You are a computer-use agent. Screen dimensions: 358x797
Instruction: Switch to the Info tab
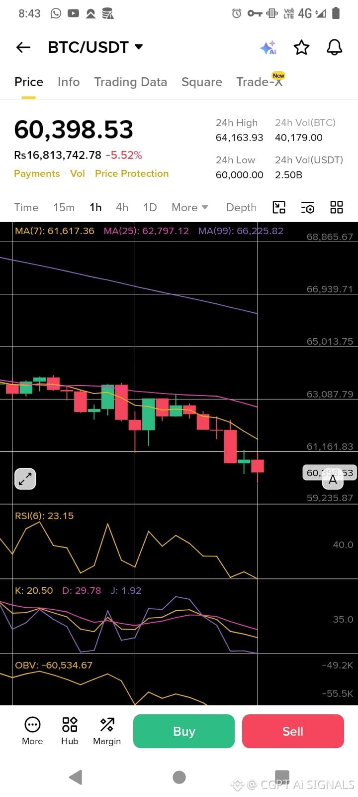coord(69,82)
